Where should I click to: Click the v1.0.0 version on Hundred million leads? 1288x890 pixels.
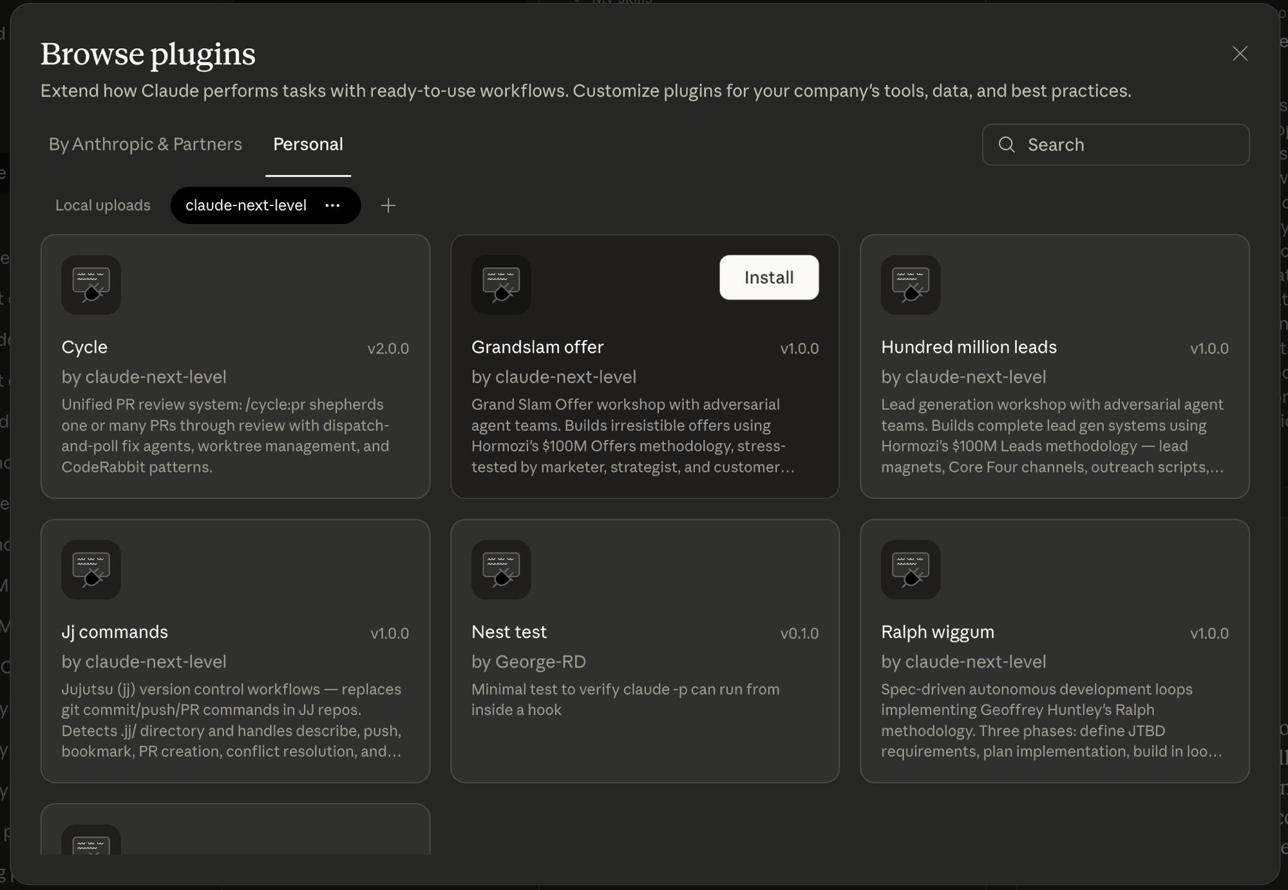click(x=1209, y=348)
